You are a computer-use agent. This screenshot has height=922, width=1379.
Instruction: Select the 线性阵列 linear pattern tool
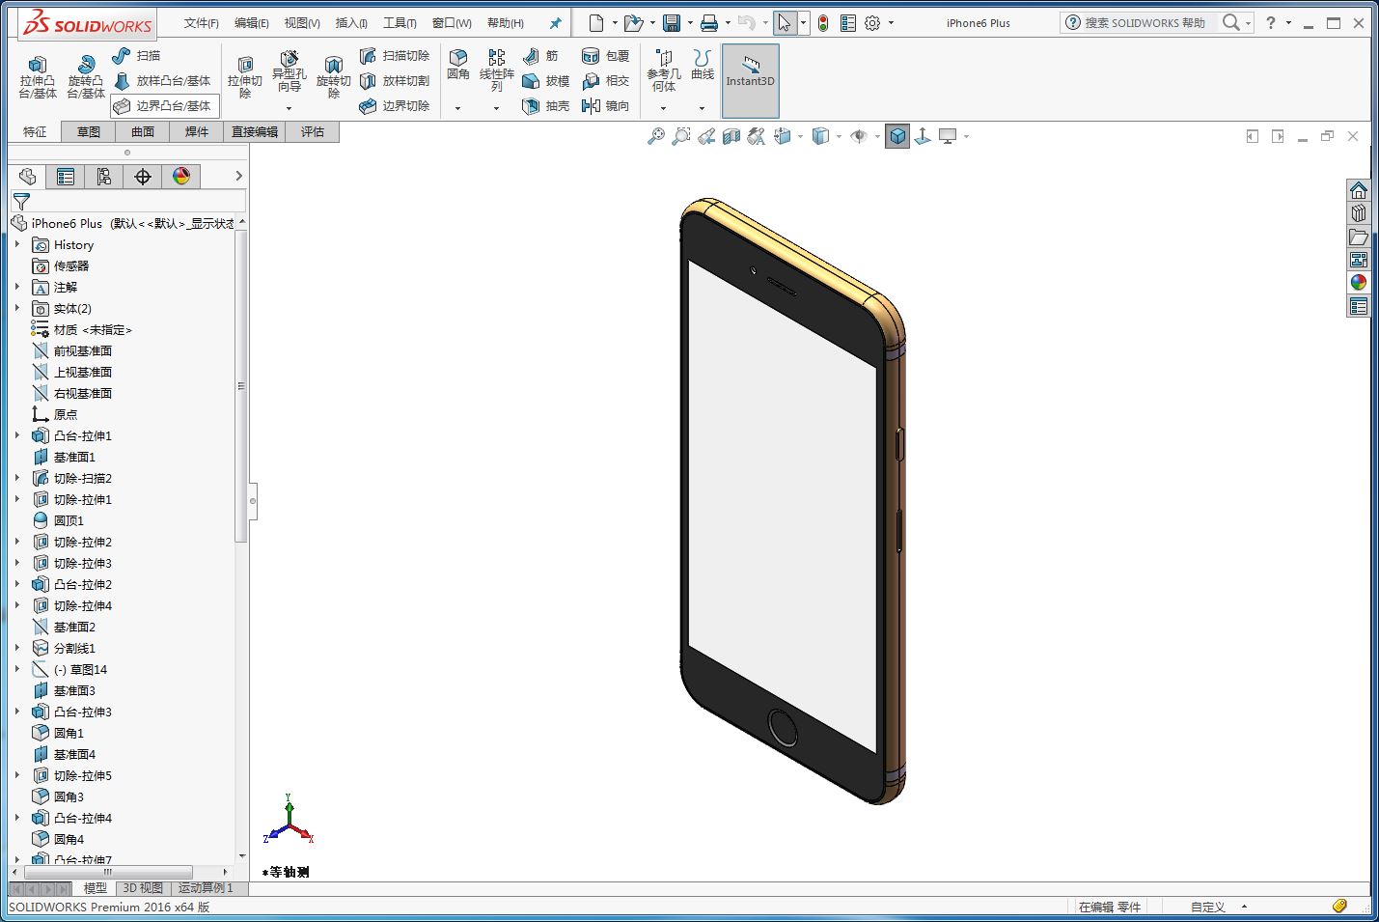tap(497, 70)
